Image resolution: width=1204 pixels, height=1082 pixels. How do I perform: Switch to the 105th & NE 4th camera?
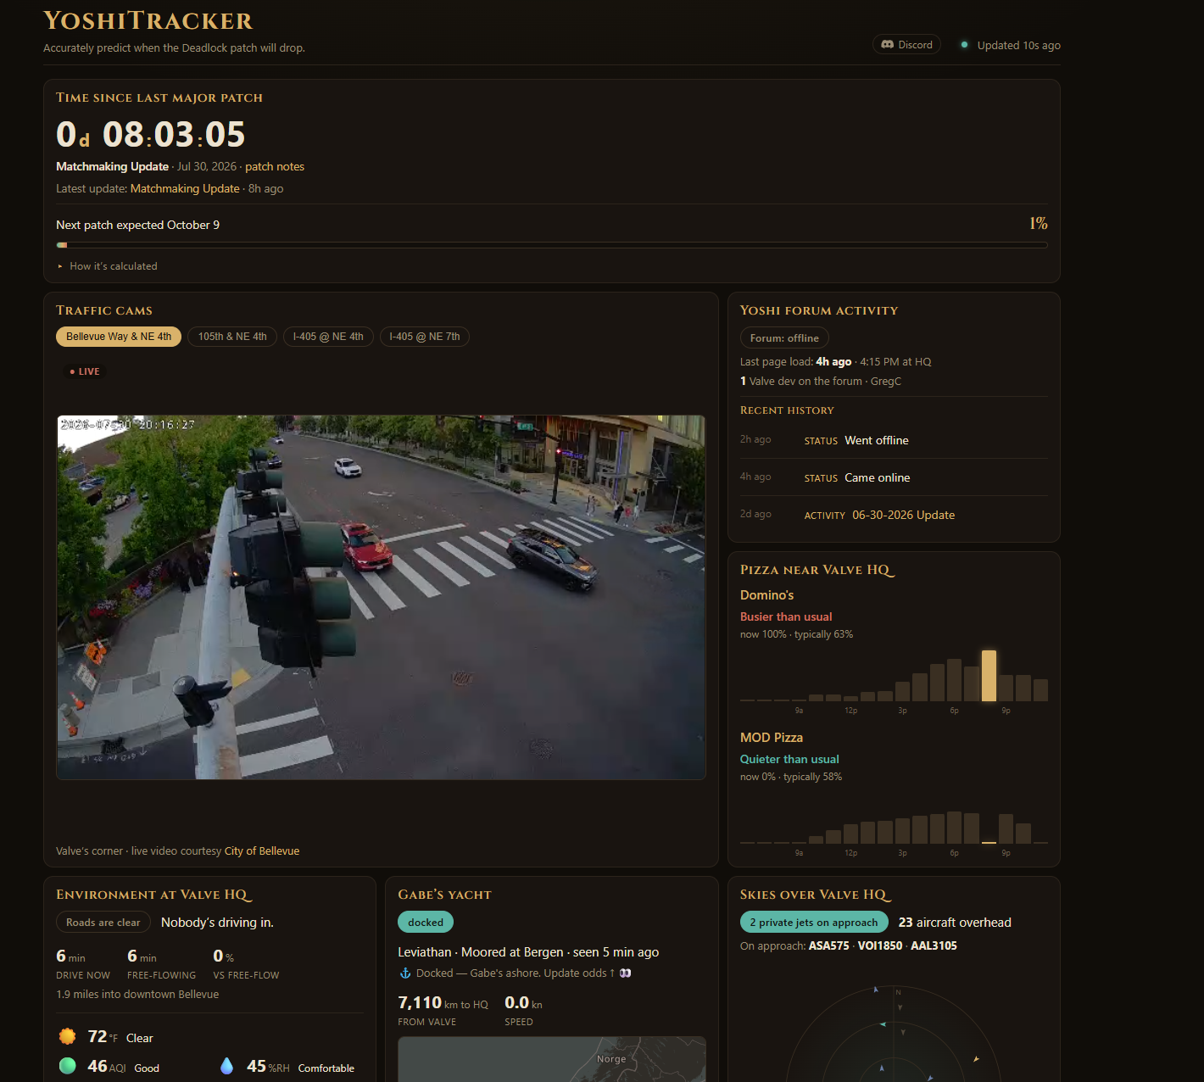(232, 337)
